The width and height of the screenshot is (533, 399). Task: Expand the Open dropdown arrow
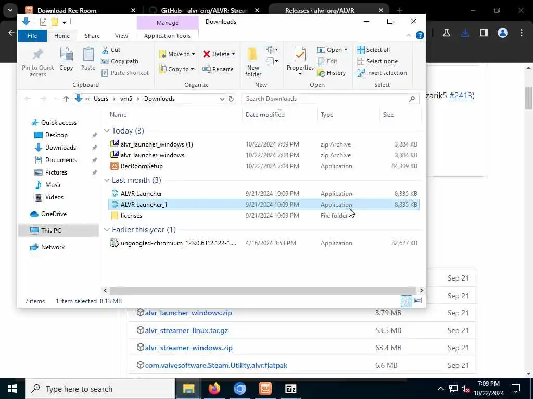tap(346, 50)
